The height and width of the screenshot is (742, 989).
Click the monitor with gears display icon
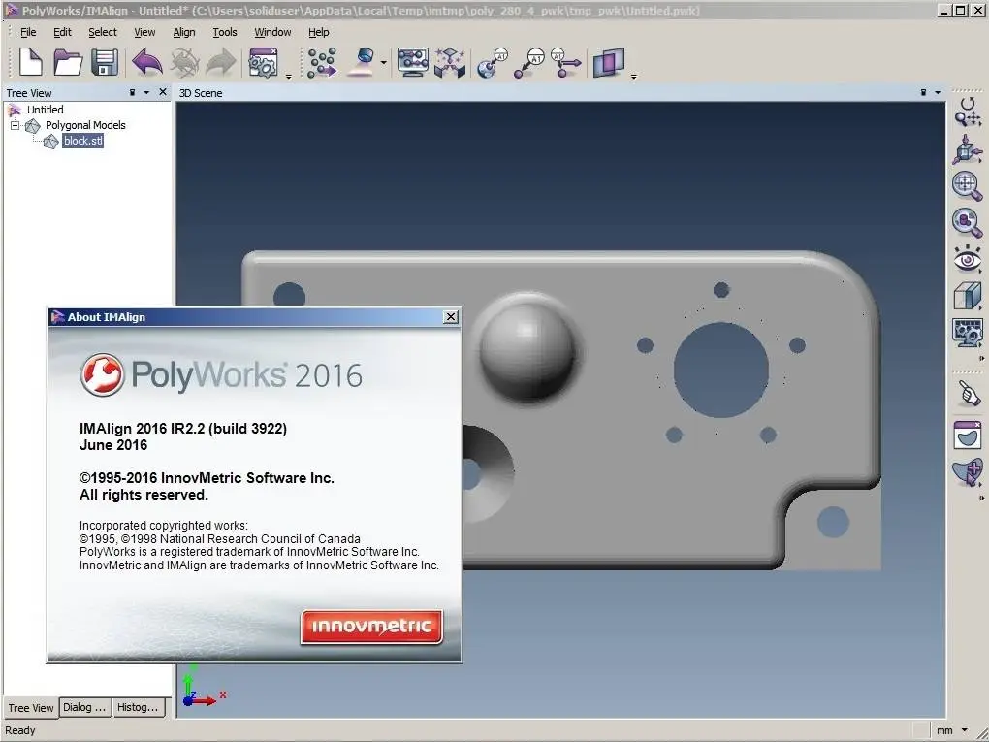[968, 333]
